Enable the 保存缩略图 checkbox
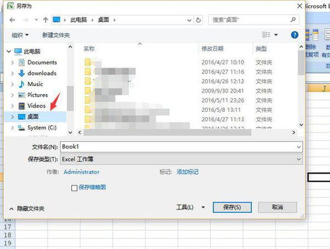330x249 pixels. coord(74,188)
